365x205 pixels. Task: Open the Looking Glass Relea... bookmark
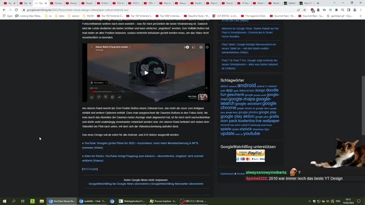click(29, 16)
